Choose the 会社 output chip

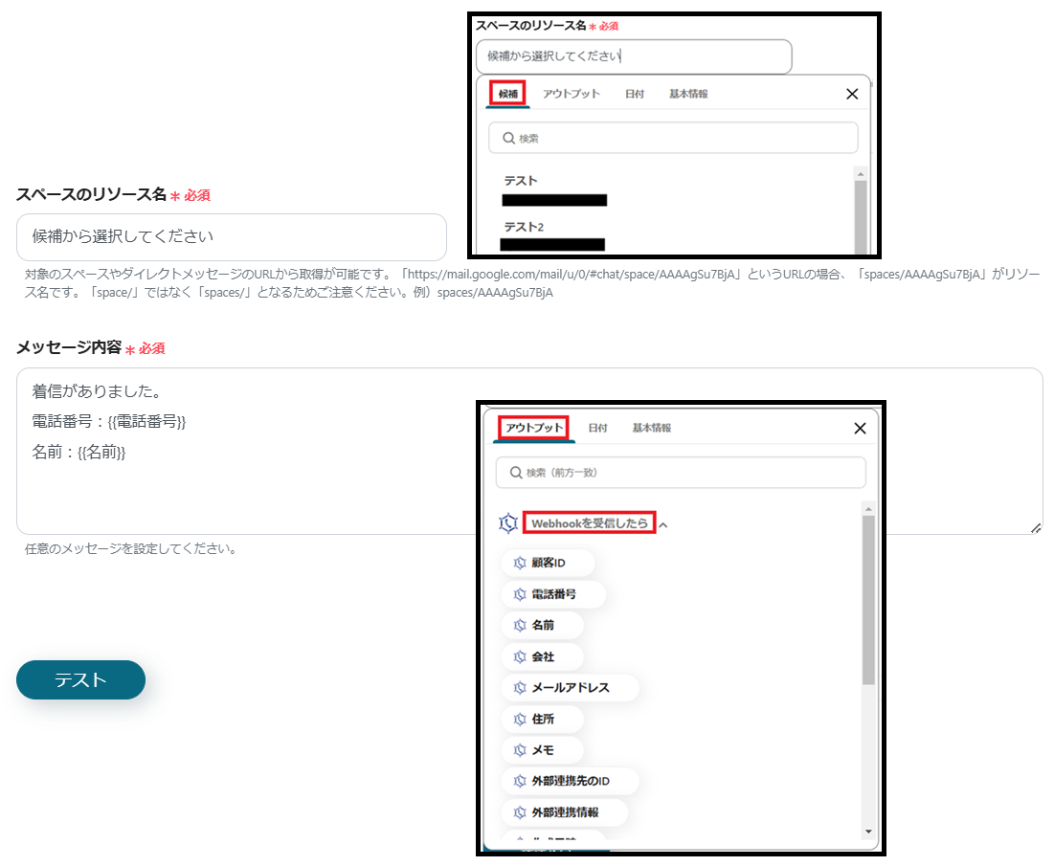(x=542, y=657)
